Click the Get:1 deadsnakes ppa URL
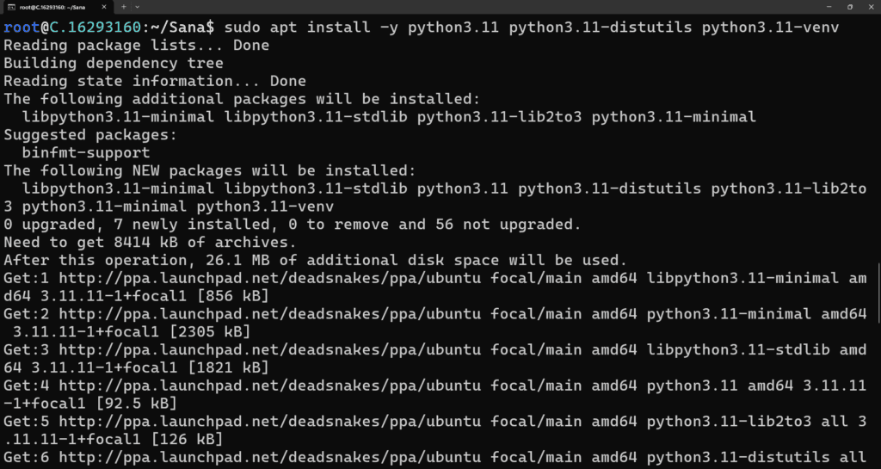881x469 pixels. click(x=269, y=278)
